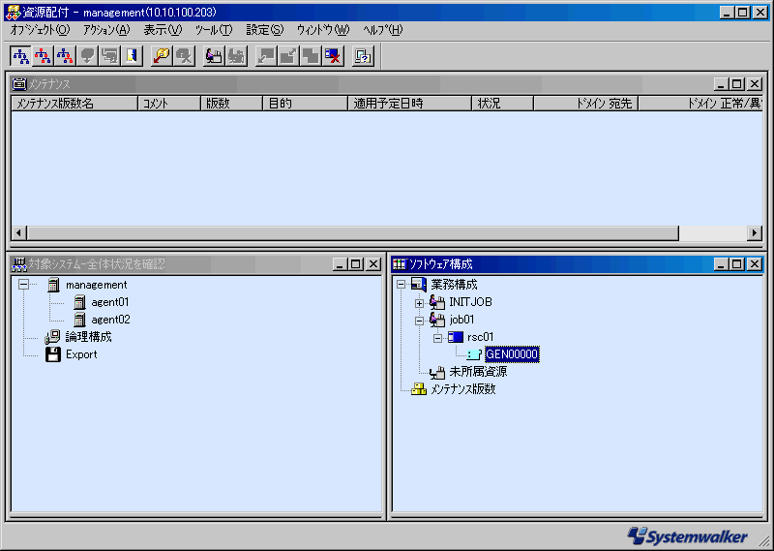The height and width of the screenshot is (551, 774).
Task: Expand the INITJOB node
Action: pos(419,303)
